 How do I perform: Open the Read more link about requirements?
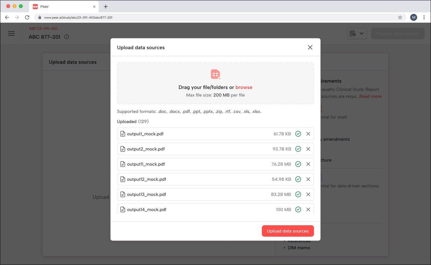click(370, 96)
